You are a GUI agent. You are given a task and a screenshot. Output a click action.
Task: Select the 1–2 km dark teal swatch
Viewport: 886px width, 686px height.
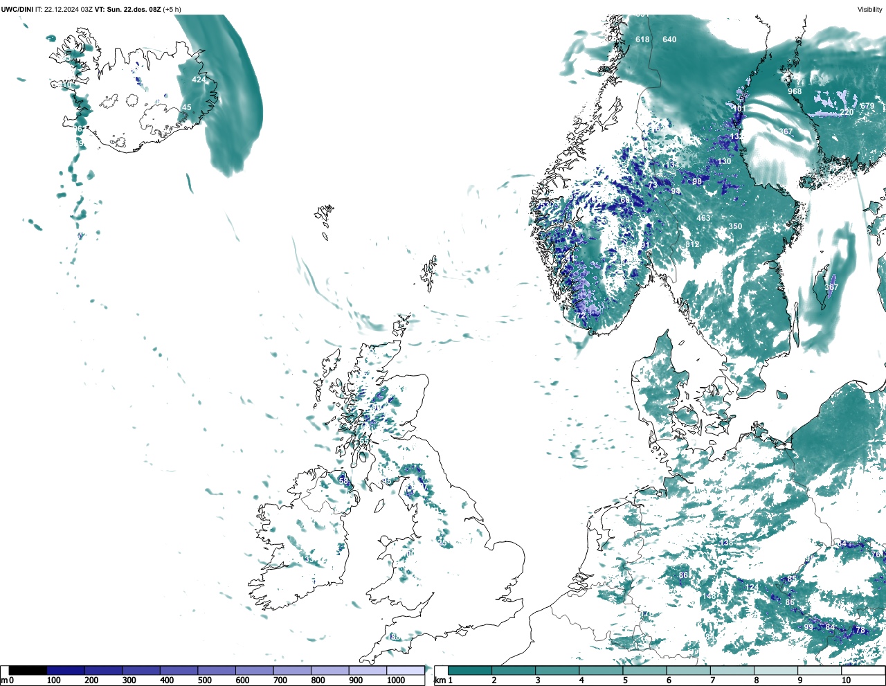coord(470,671)
